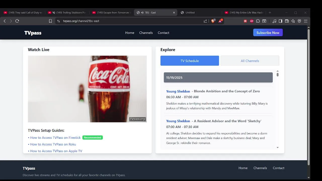The height and width of the screenshot is (181, 322).
Task: Minimize the browser window
Action: 286,13
